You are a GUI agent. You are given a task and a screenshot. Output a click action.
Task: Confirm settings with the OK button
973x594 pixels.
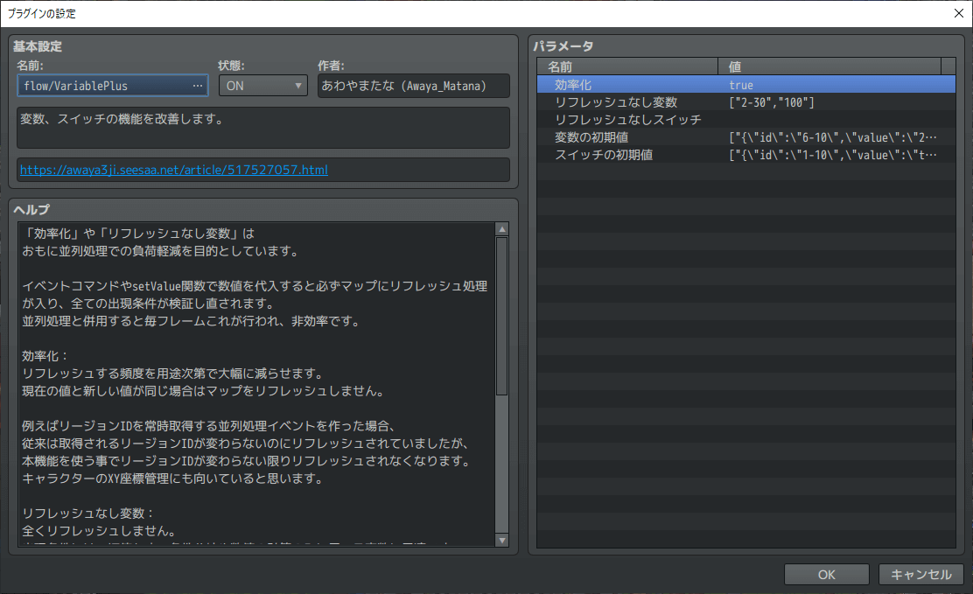click(826, 575)
